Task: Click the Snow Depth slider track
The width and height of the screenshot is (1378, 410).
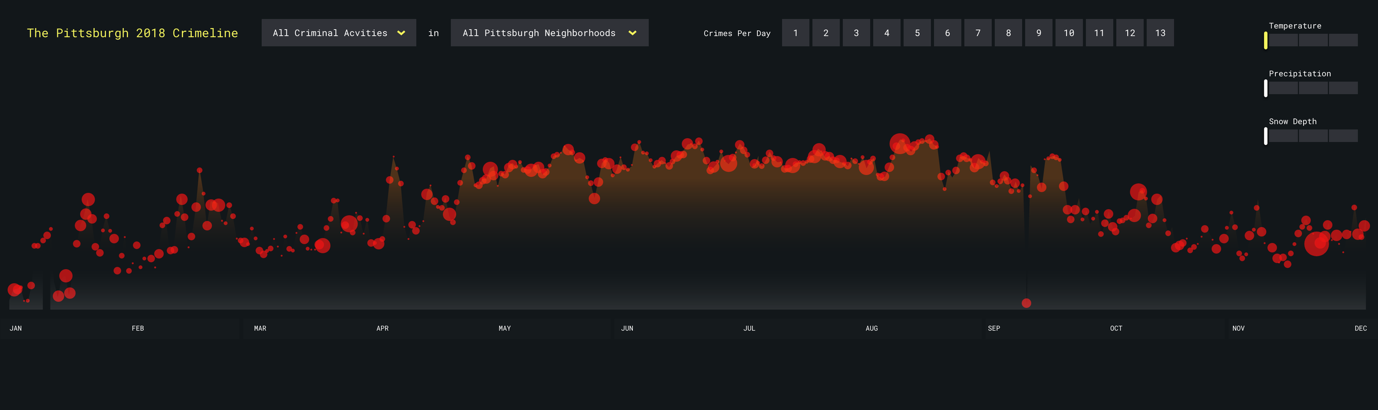Action: (x=1312, y=136)
